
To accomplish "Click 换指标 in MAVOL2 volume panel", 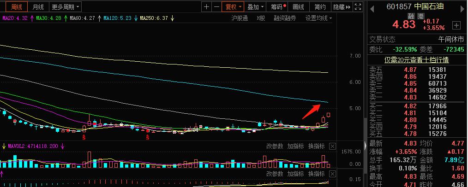I will (316, 146).
